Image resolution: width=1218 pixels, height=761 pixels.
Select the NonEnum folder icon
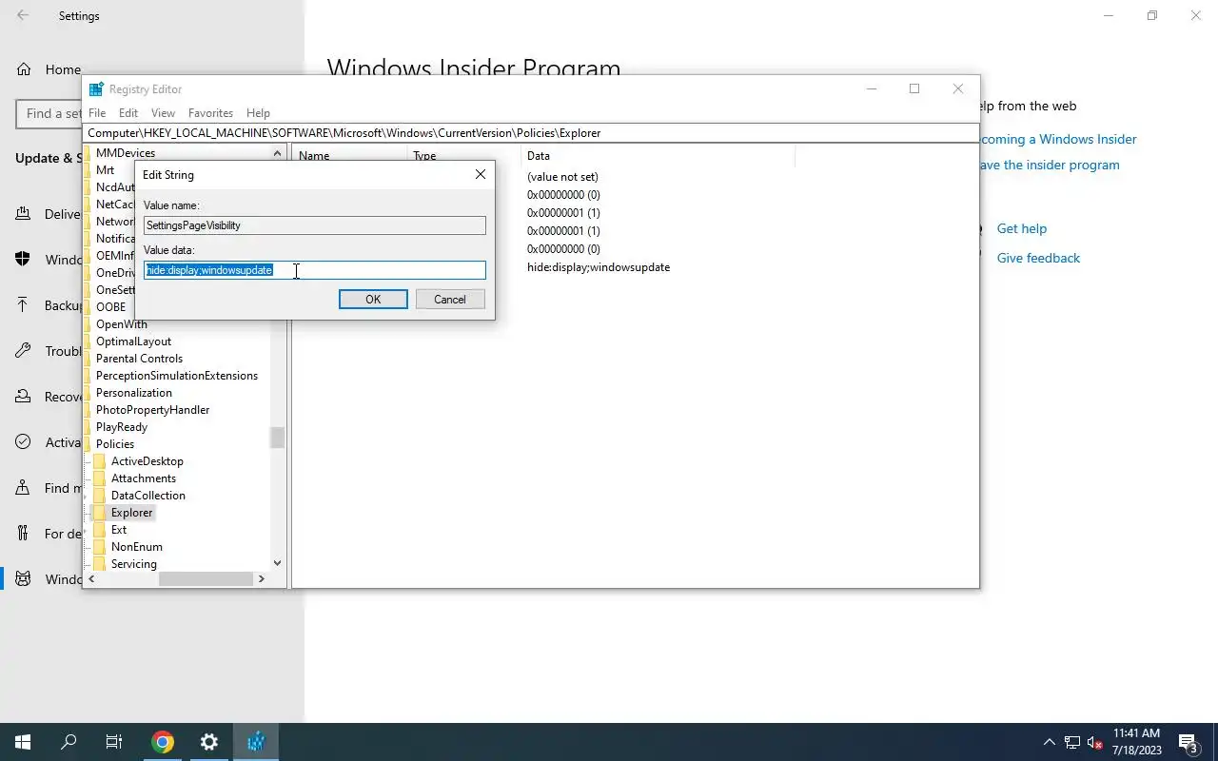(99, 547)
